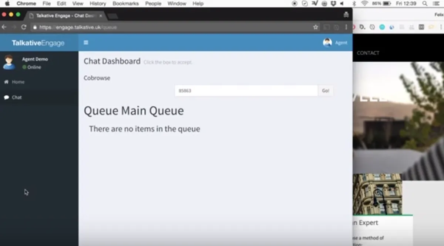
Task: Go back with browser back arrow
Action: point(4,27)
